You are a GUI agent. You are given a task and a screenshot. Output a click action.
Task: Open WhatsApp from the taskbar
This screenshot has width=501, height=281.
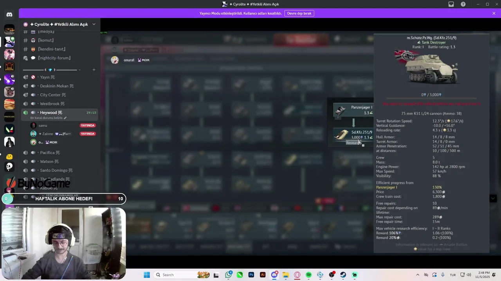click(x=229, y=275)
